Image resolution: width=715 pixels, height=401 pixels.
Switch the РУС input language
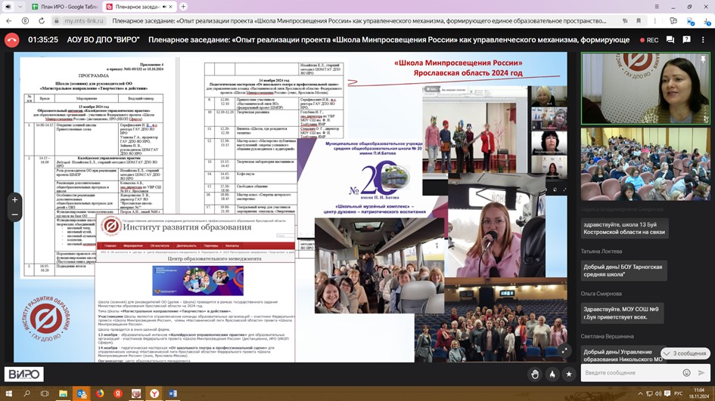click(679, 393)
